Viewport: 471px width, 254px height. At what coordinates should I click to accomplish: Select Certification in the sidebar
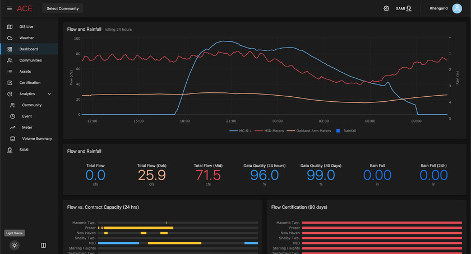(x=30, y=83)
